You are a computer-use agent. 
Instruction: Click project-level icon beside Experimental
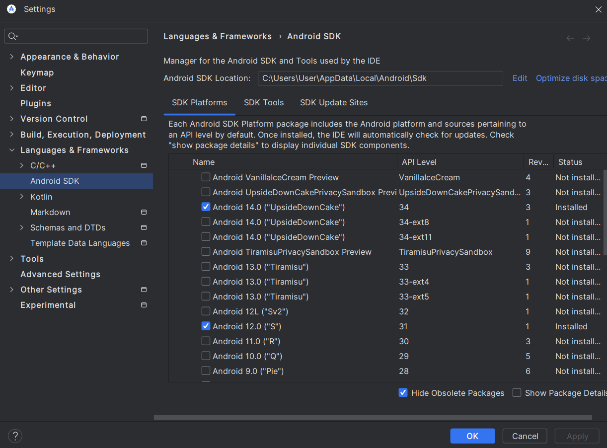(x=144, y=305)
